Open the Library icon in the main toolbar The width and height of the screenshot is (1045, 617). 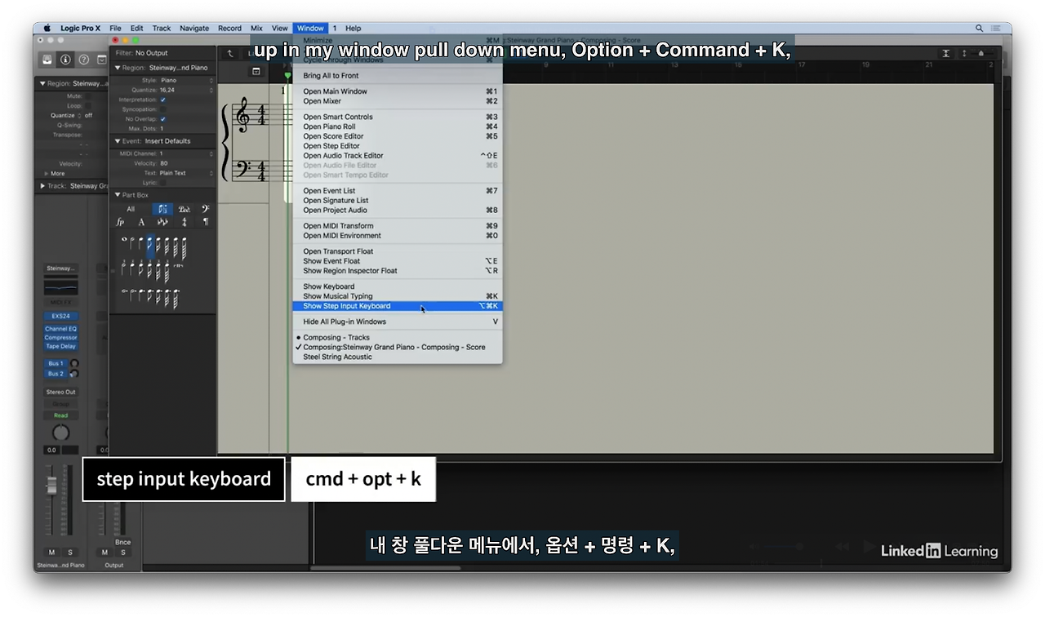click(48, 60)
